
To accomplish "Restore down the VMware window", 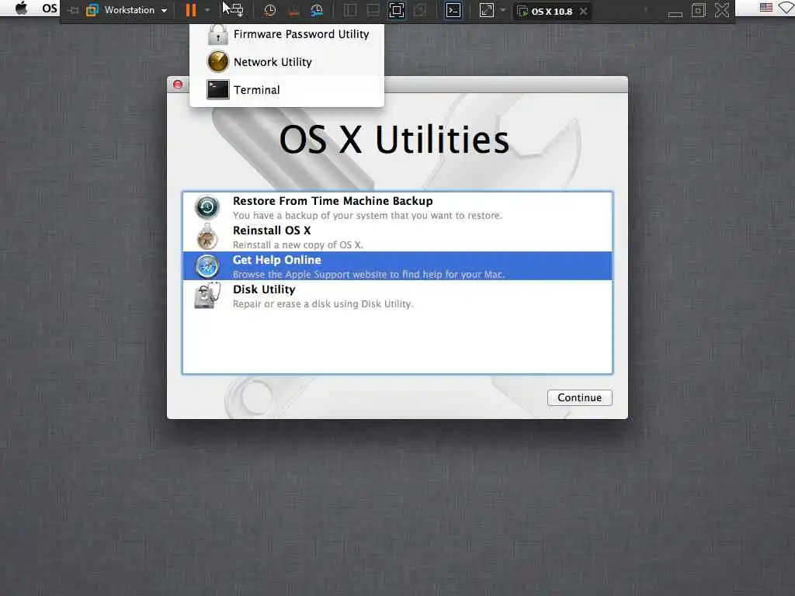I will pos(698,10).
